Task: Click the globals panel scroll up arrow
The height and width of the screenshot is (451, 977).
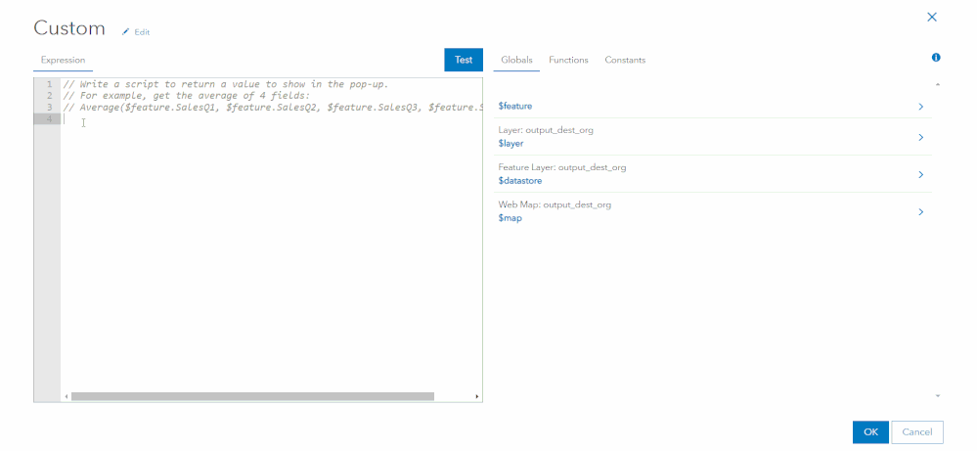Action: point(938,84)
